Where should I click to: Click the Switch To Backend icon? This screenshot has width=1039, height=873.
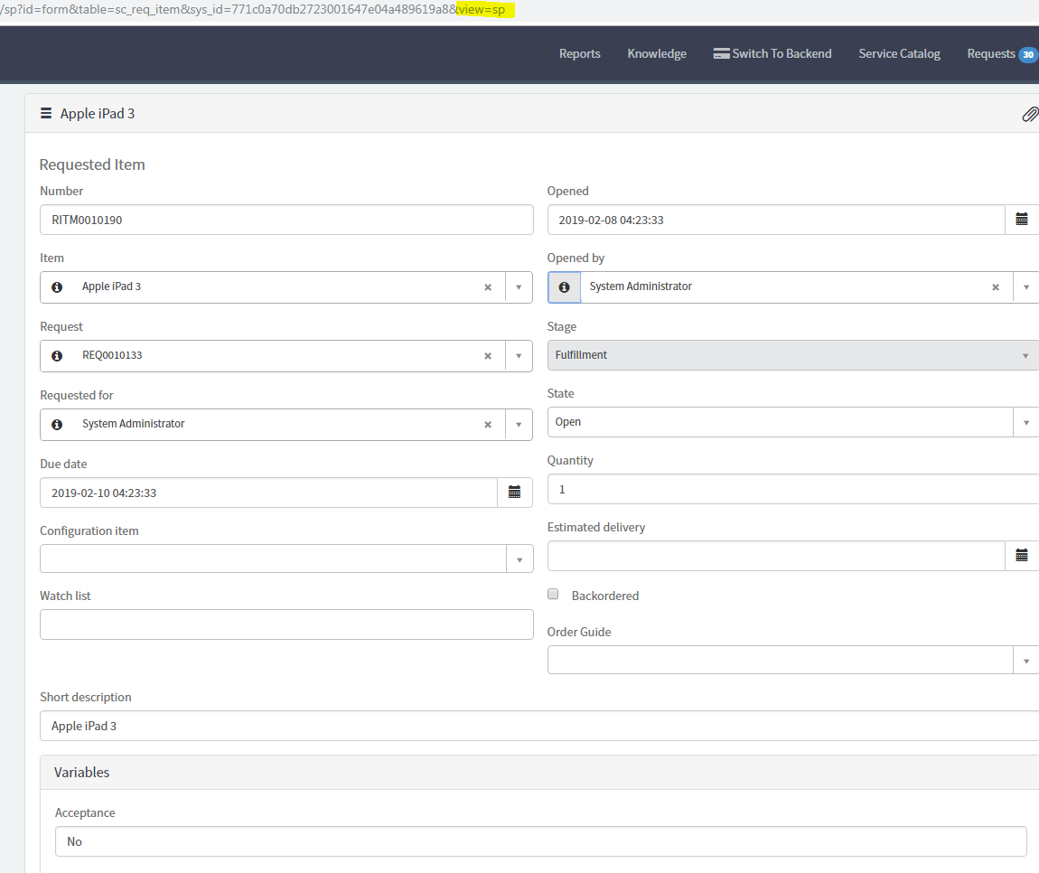coord(721,53)
